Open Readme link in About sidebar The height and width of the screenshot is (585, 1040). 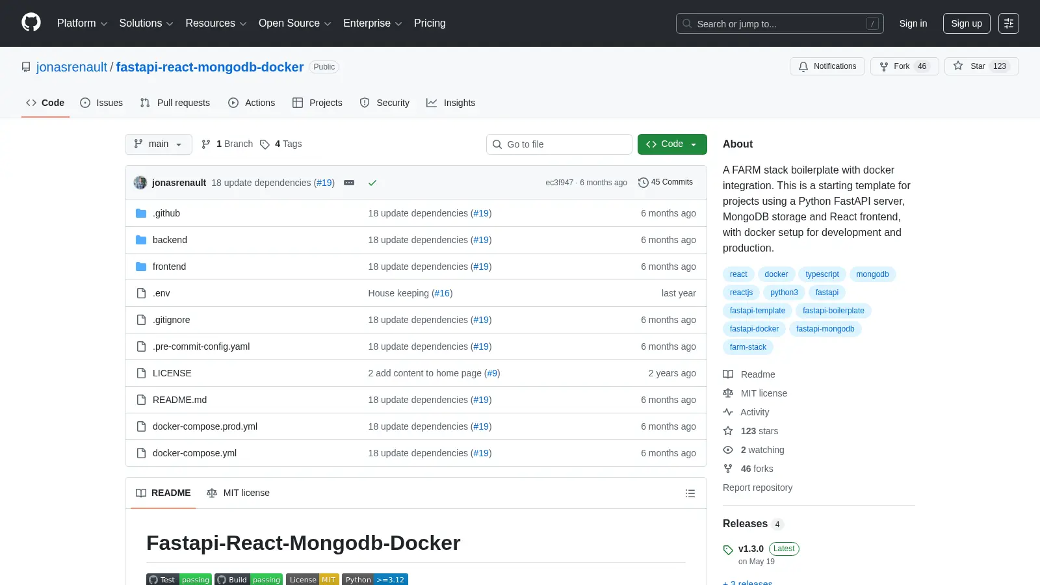[x=749, y=374]
